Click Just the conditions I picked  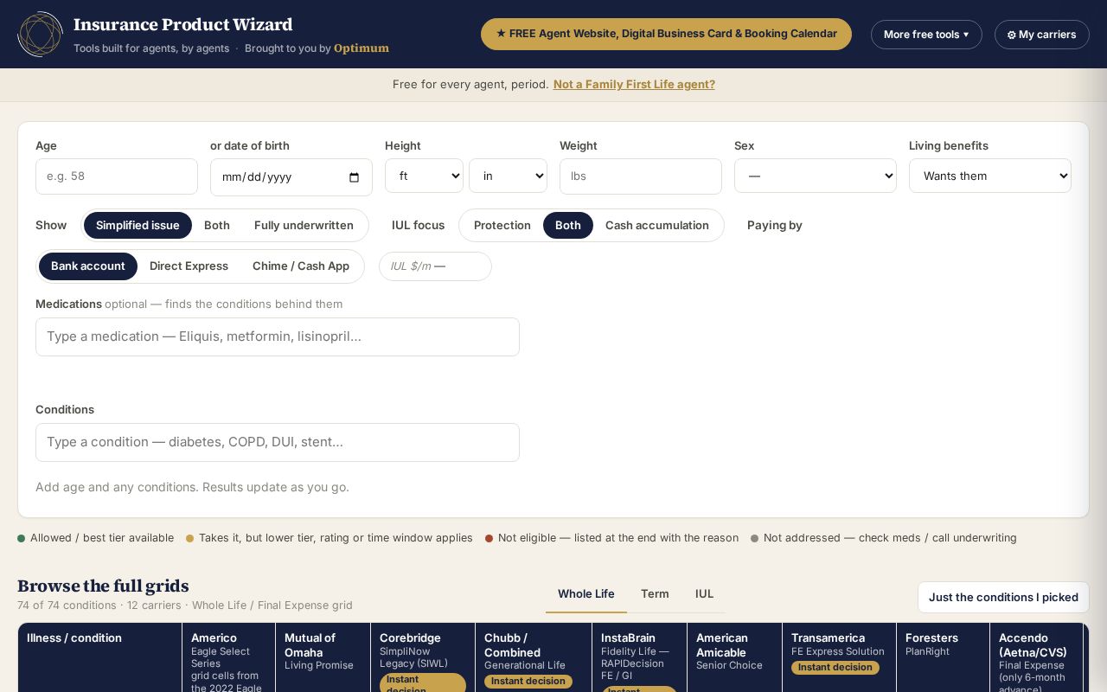pos(1003,597)
